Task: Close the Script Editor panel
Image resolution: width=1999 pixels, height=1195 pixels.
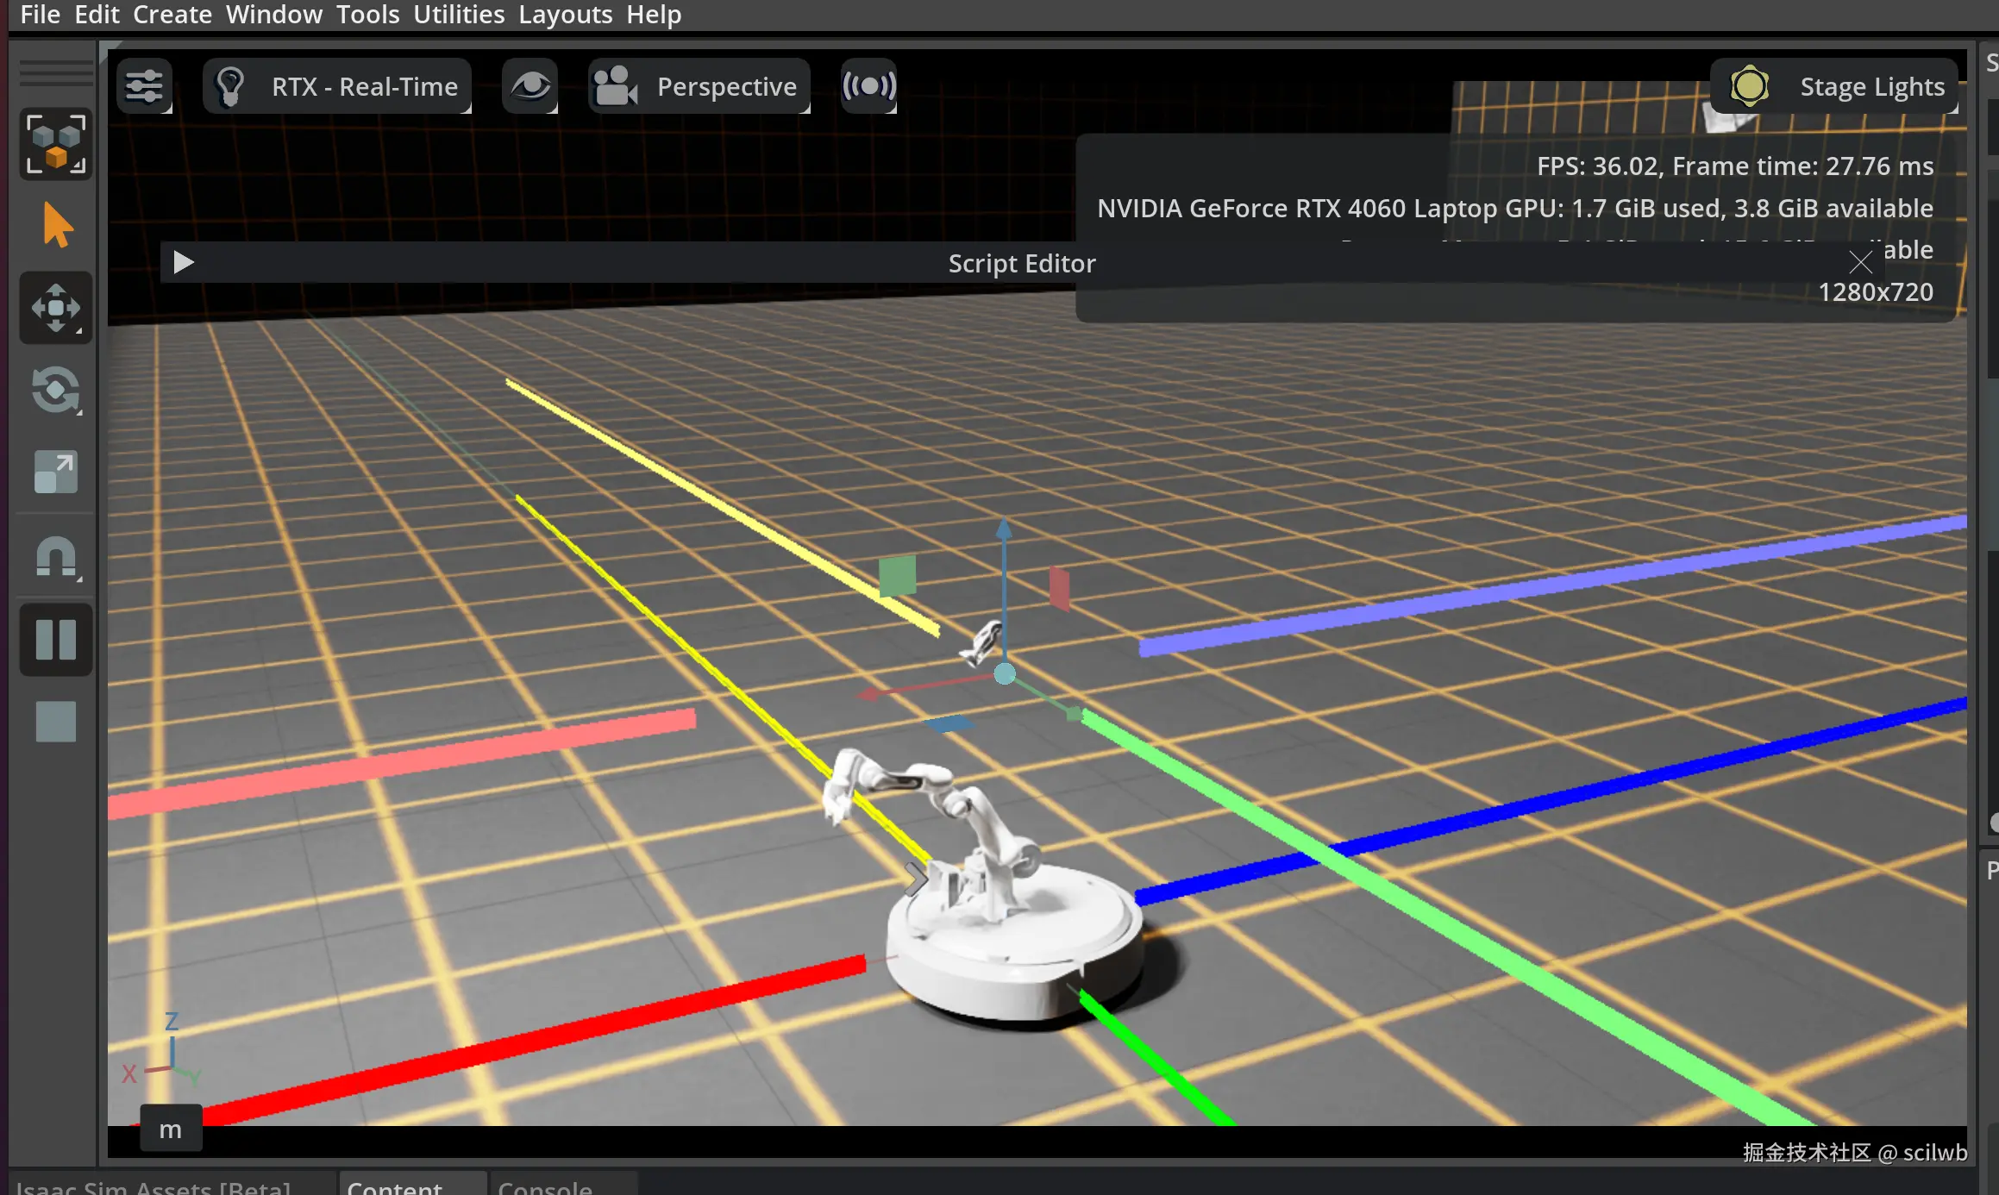Action: point(1860,262)
